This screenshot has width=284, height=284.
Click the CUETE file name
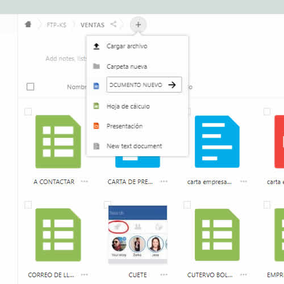point(137,275)
